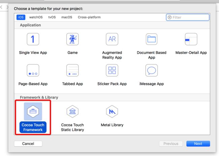Click the Cocoa Touch Framework label
This screenshot has height=156, width=219.
[33, 127]
